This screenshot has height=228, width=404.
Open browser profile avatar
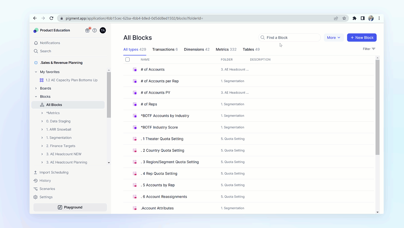[371, 18]
